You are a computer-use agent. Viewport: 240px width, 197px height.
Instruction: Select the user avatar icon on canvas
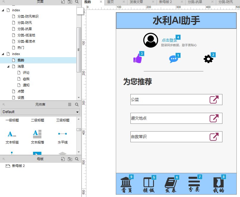[x=151, y=40]
